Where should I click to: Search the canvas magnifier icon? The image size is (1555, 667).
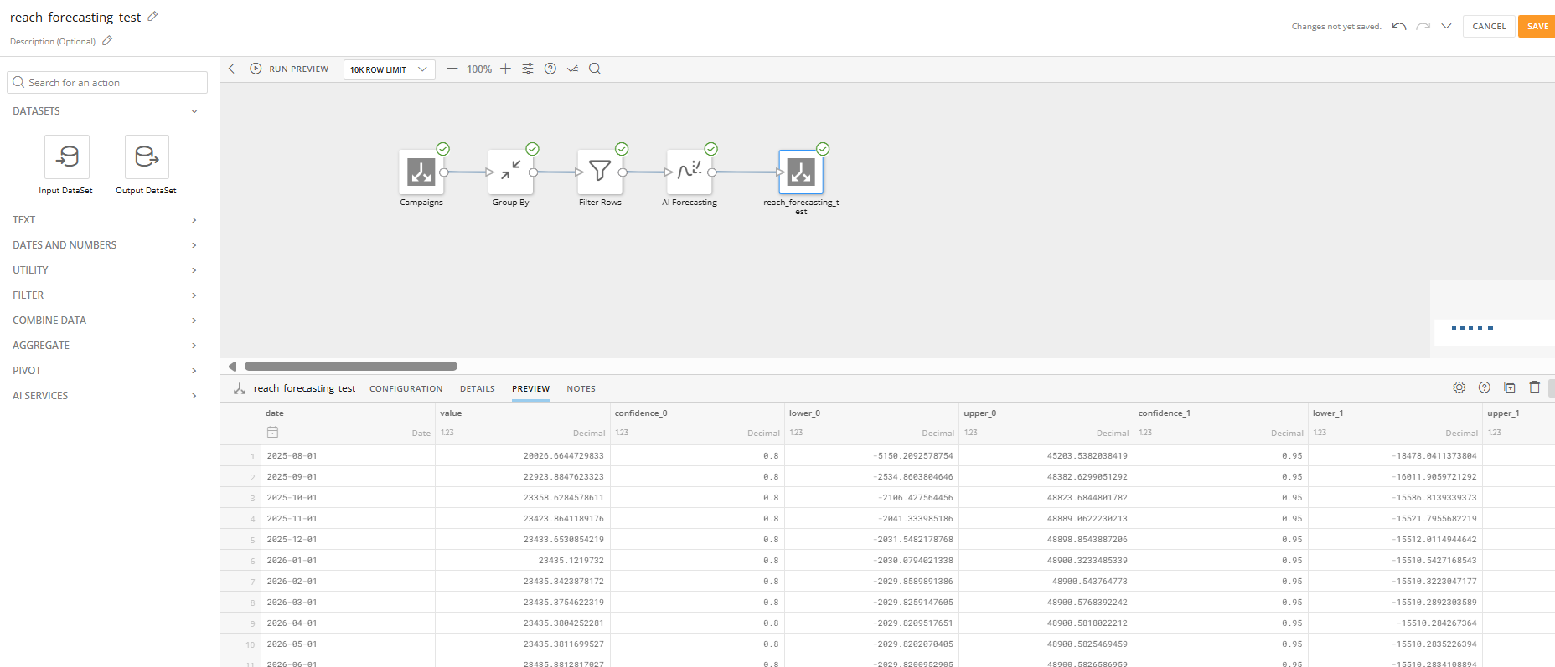pyautogui.click(x=595, y=69)
